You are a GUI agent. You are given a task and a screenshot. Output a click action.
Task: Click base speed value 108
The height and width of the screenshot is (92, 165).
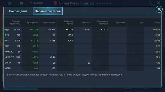point(19,46)
